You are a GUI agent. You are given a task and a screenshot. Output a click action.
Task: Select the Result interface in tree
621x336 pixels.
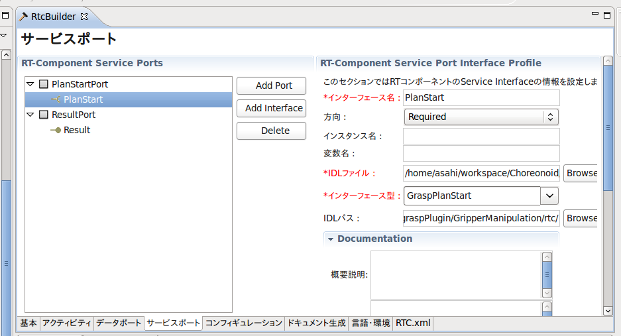pyautogui.click(x=76, y=131)
